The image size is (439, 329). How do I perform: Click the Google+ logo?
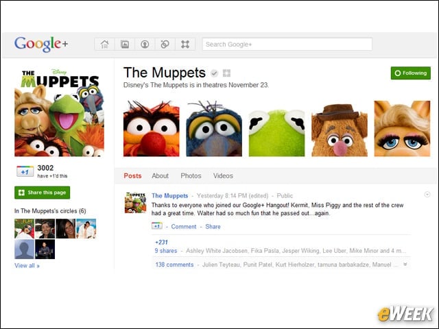coord(41,44)
